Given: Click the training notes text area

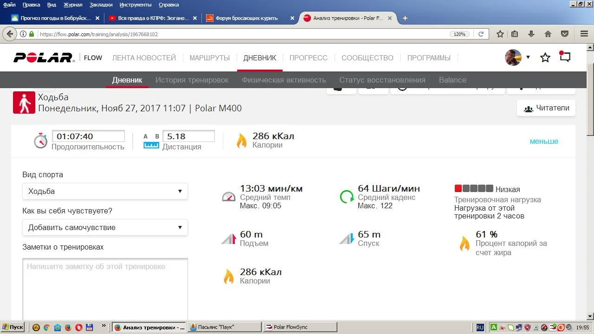Looking at the screenshot, I should click(x=105, y=289).
